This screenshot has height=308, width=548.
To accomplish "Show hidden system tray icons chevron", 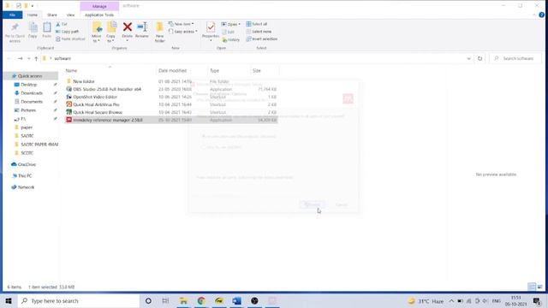I will point(451,300).
